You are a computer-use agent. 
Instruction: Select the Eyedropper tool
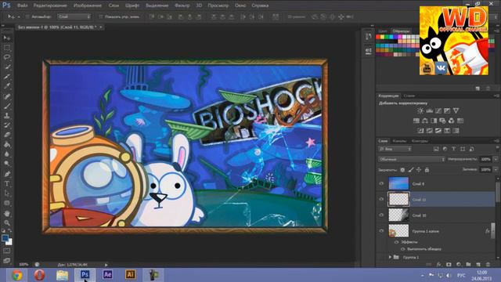tap(7, 86)
